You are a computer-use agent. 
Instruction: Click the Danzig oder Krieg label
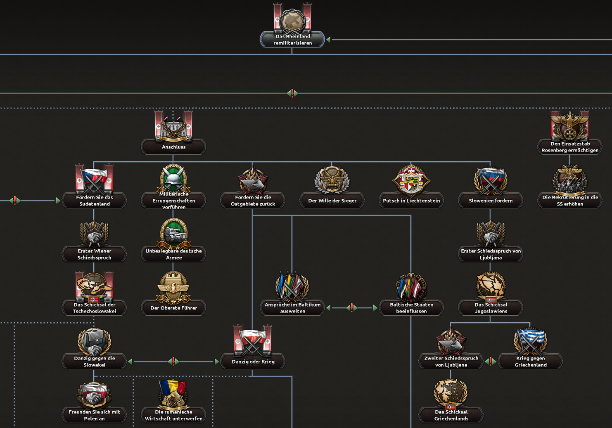tap(253, 362)
